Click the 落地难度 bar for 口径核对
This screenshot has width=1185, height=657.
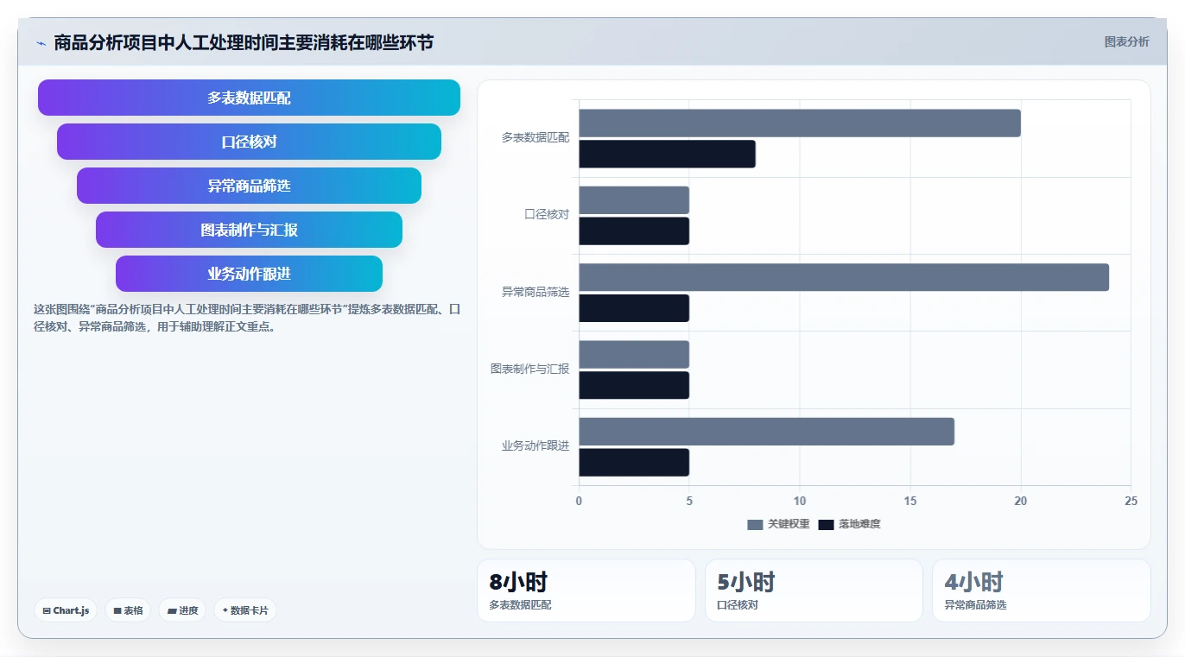tap(634, 231)
